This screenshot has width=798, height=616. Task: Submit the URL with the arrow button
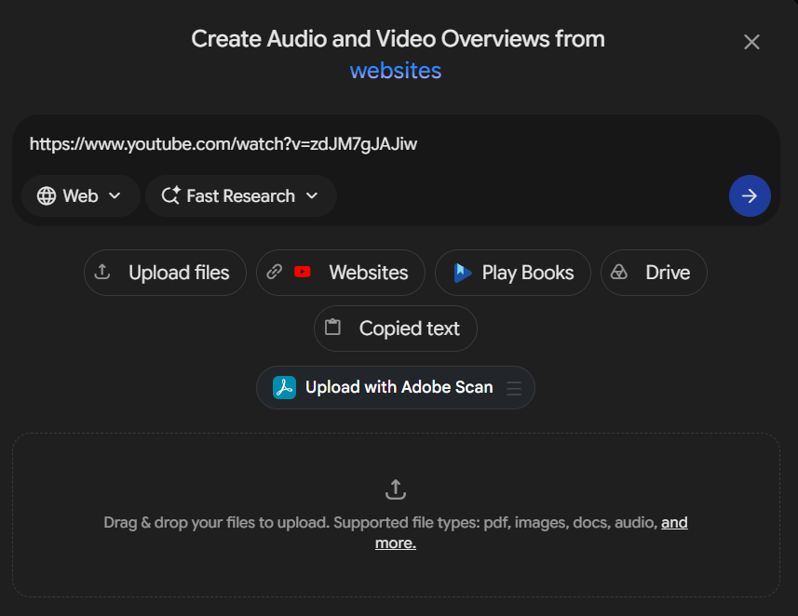pos(750,195)
